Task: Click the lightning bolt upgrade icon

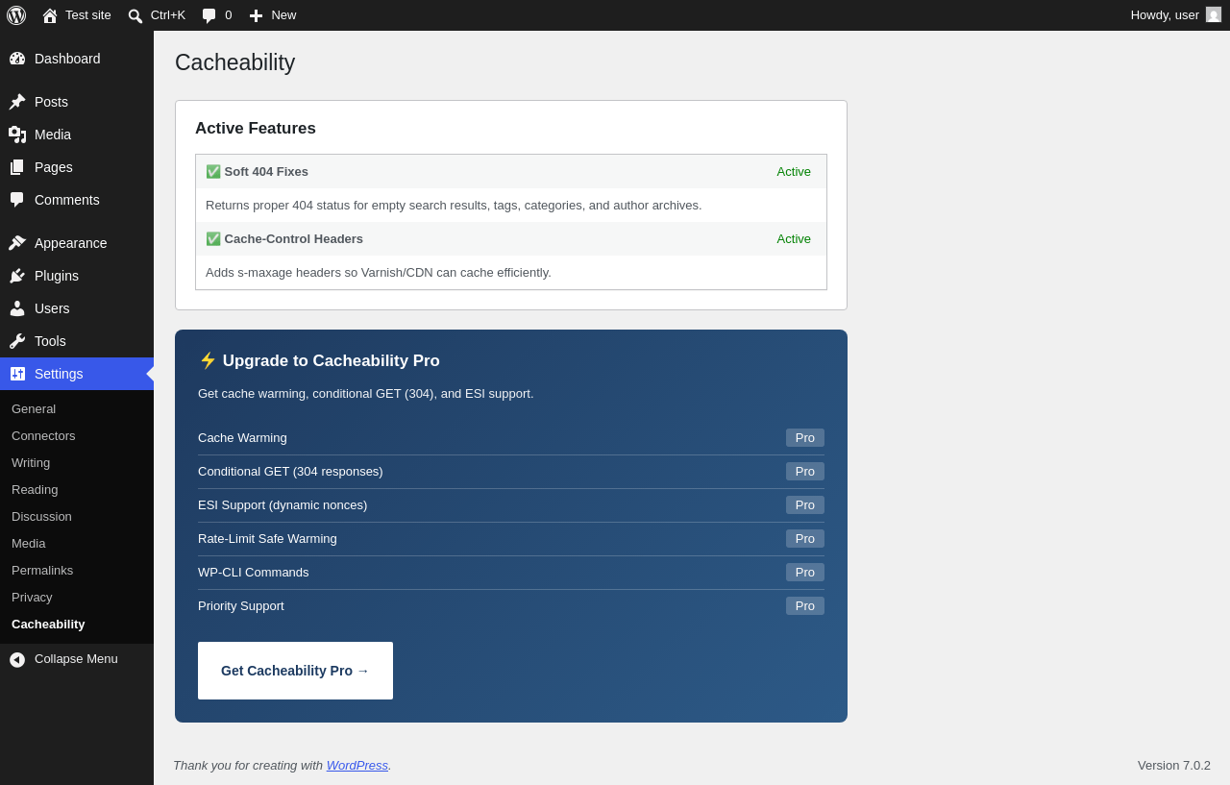Action: click(x=208, y=360)
